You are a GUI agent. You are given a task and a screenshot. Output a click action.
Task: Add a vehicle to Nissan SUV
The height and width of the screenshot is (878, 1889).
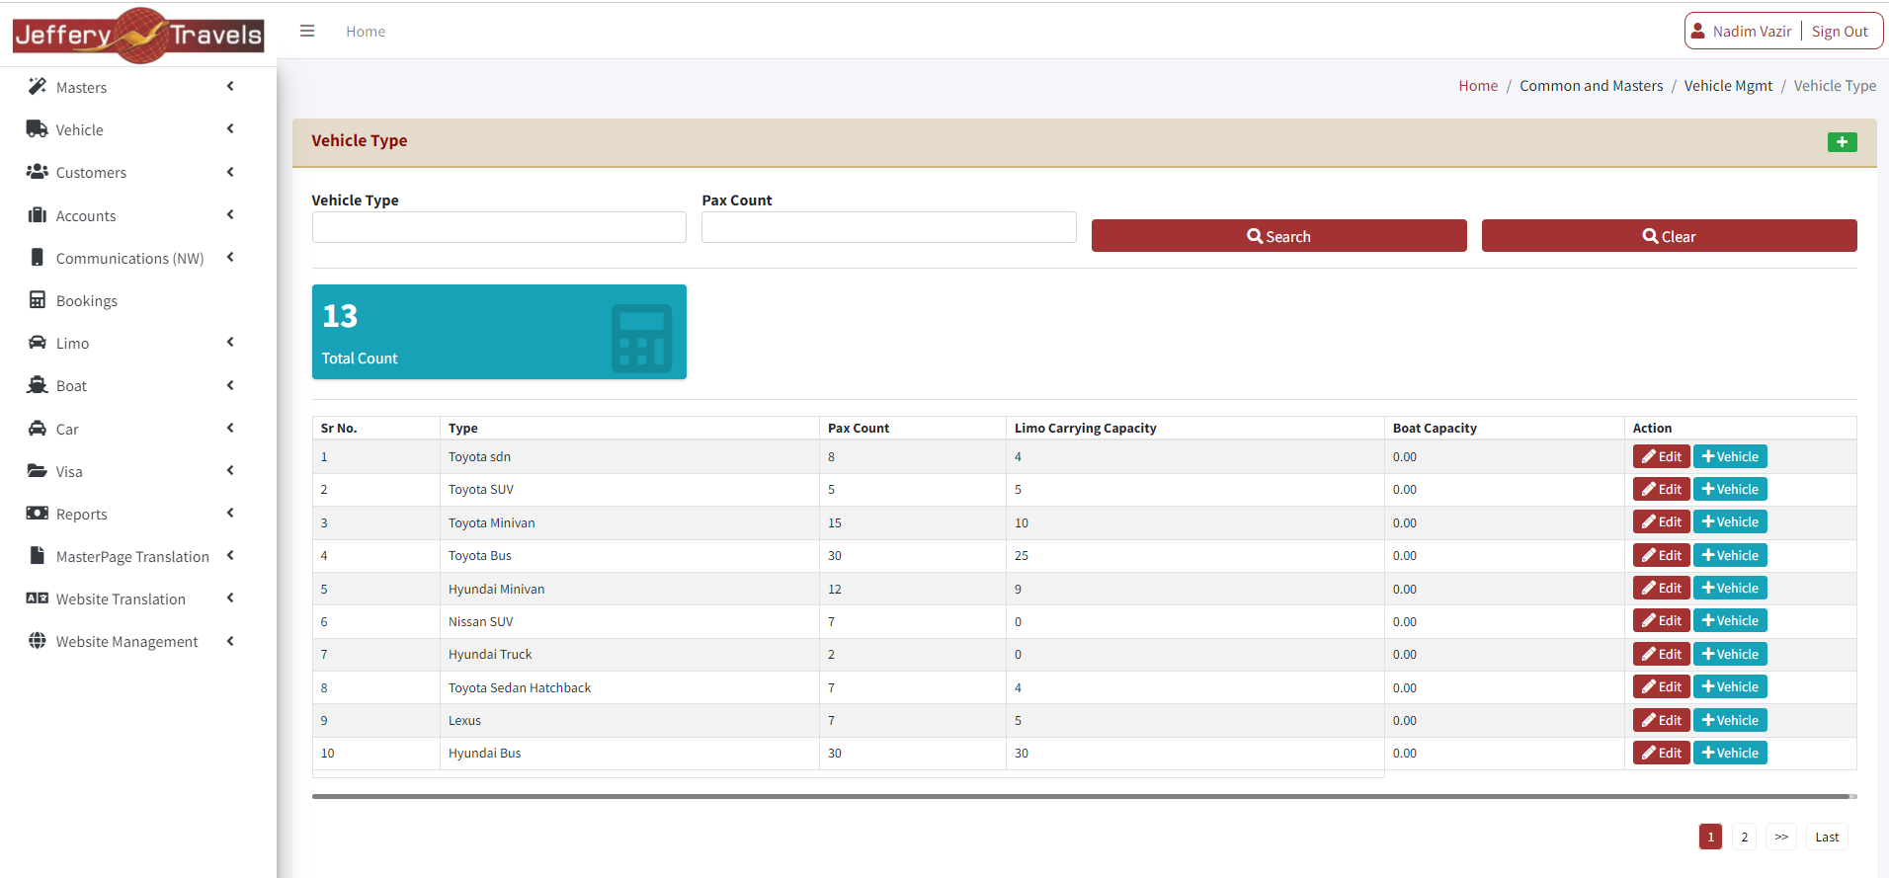(x=1729, y=621)
